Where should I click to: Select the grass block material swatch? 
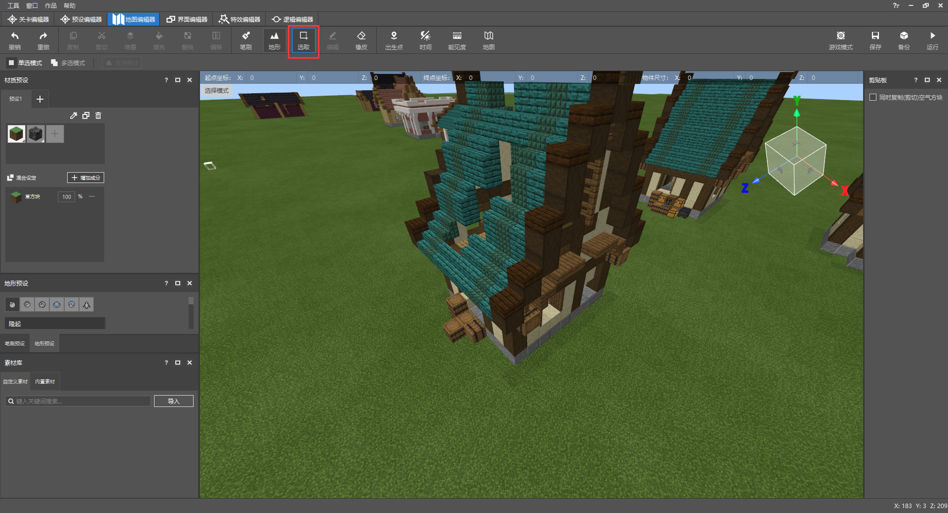(x=16, y=134)
